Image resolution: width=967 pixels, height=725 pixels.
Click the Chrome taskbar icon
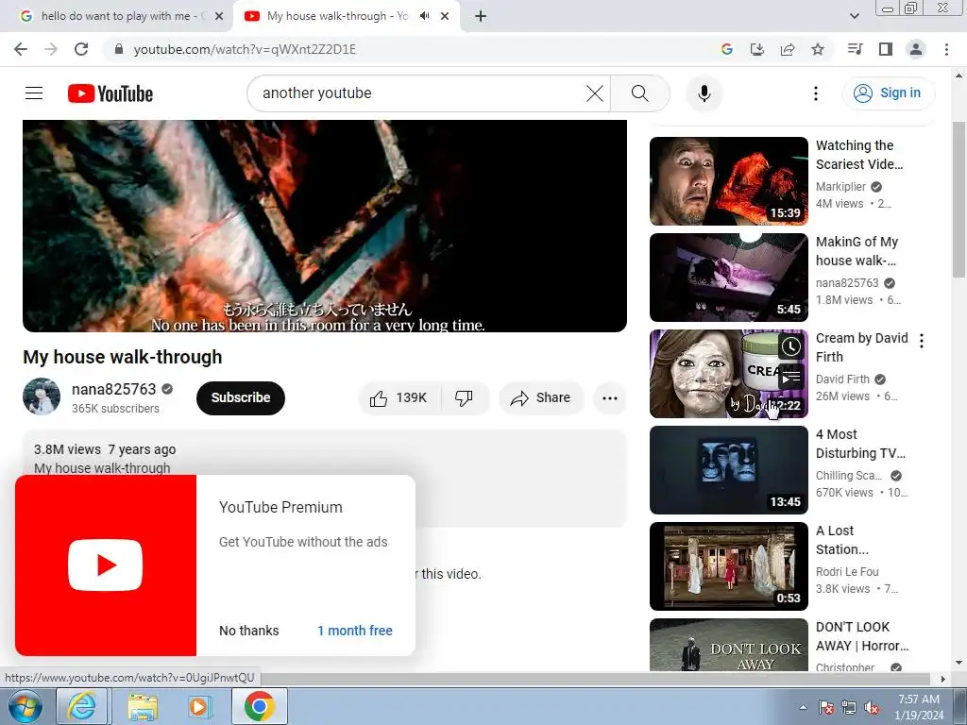click(x=260, y=706)
